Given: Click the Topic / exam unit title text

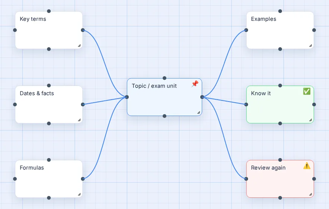Looking at the screenshot, I should pyautogui.click(x=154, y=86).
